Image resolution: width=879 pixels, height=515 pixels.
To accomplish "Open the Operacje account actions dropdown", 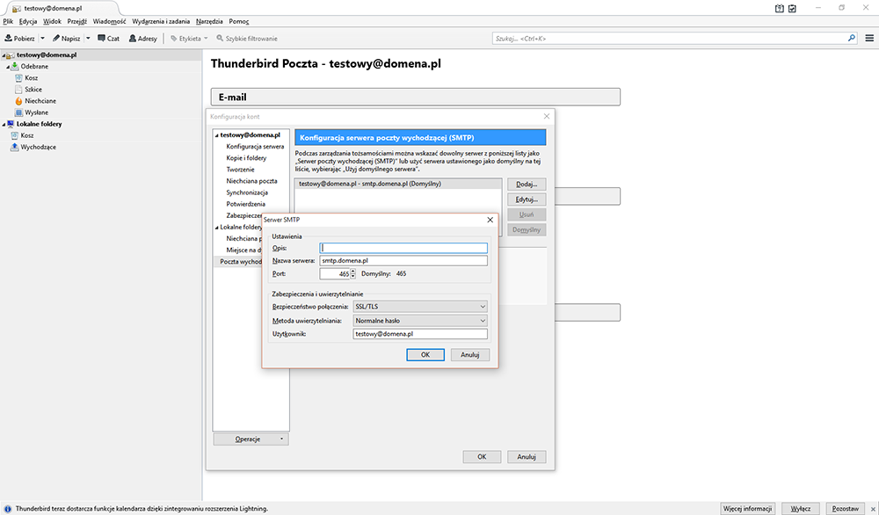I will [251, 439].
